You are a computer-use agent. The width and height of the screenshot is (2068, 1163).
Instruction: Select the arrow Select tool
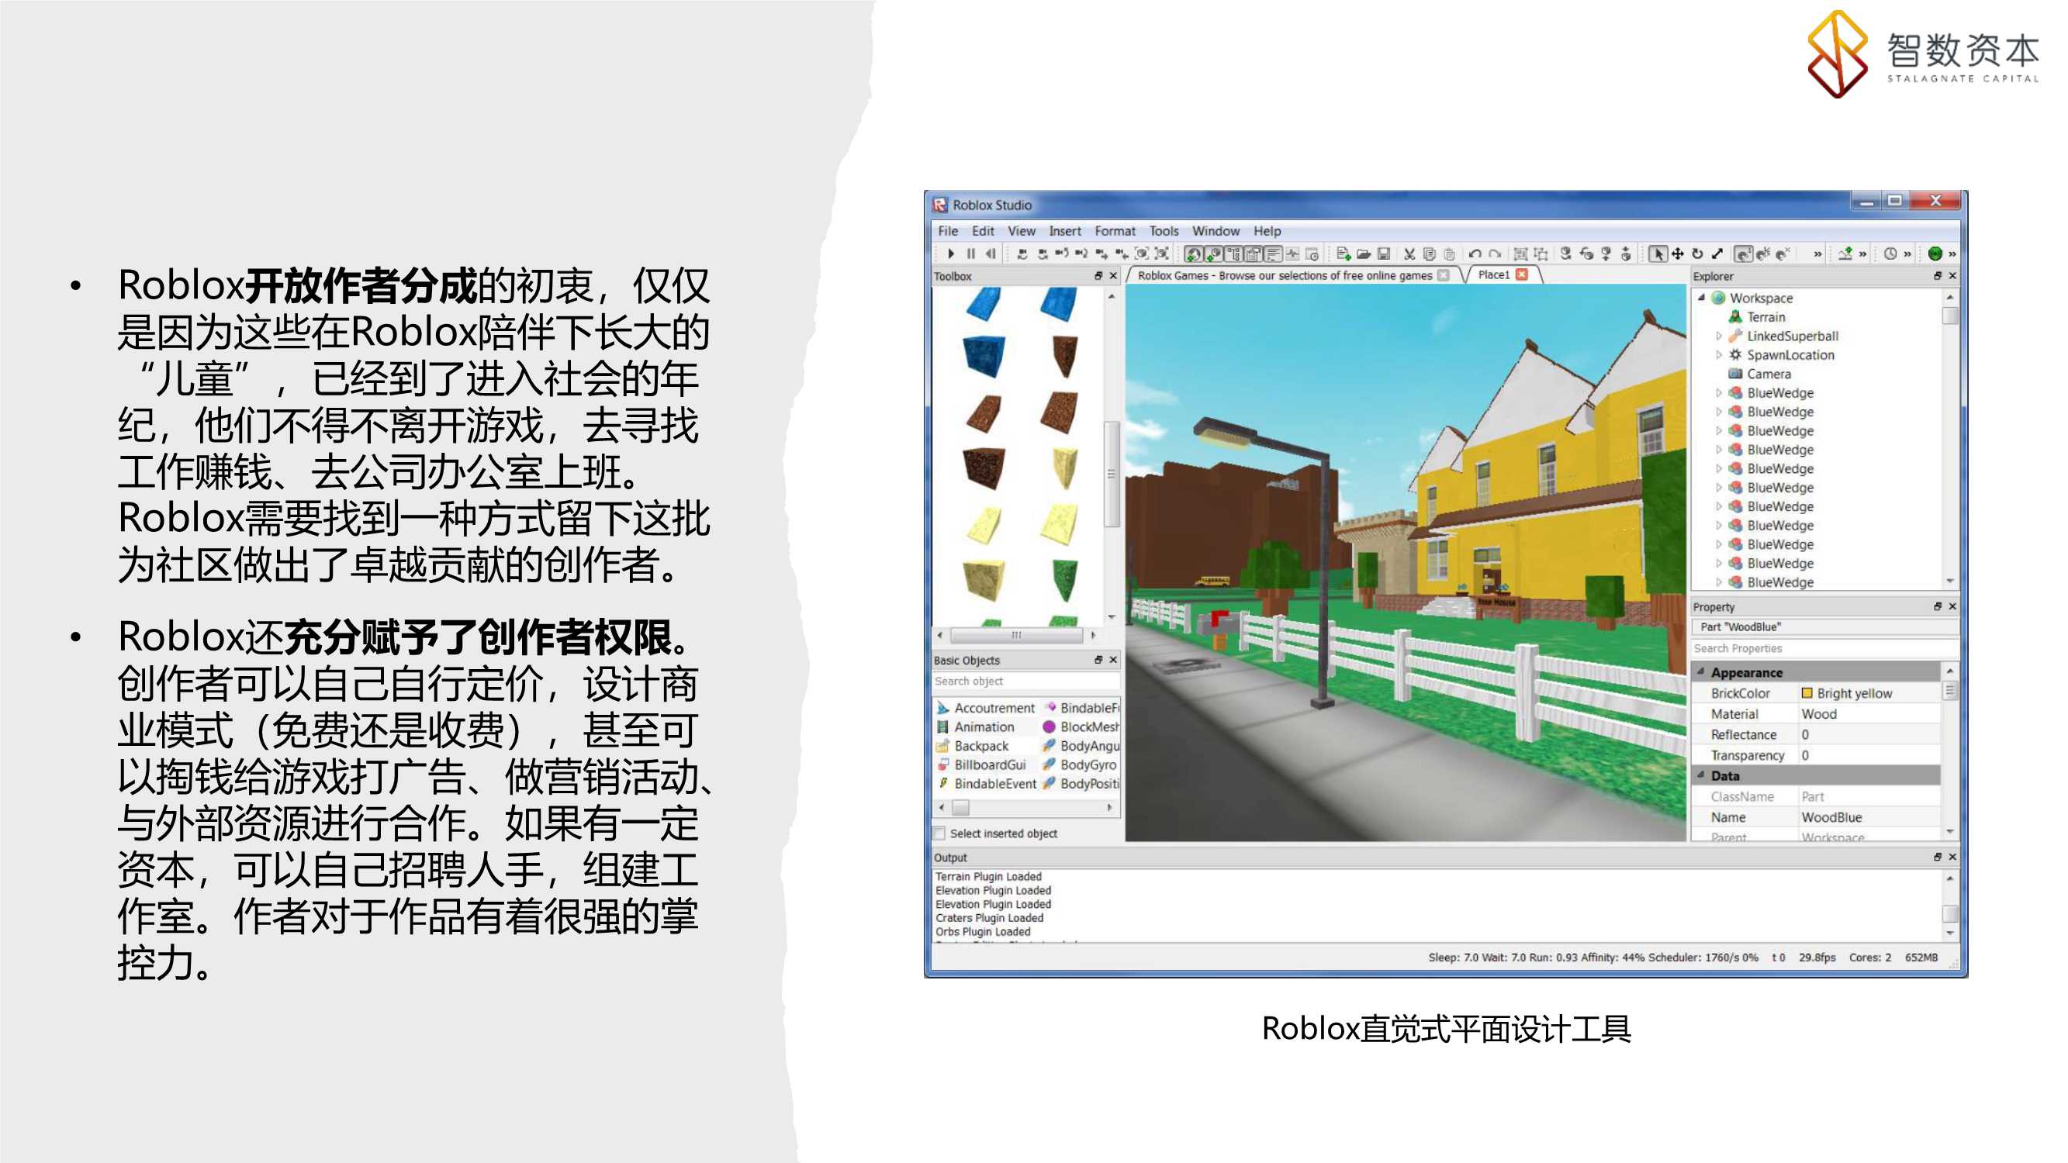click(x=1658, y=254)
